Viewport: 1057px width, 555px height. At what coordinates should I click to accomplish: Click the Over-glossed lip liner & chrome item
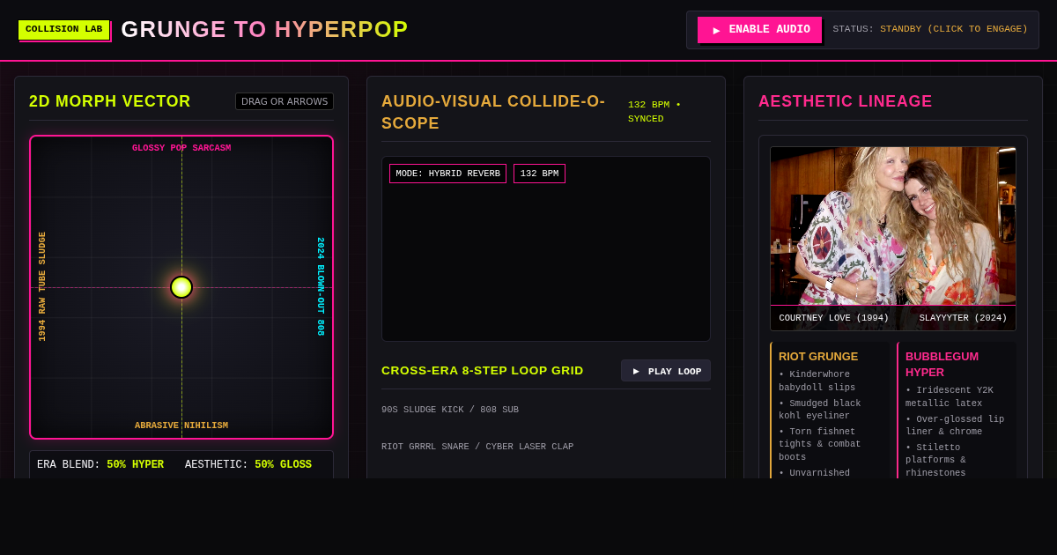[x=955, y=425]
